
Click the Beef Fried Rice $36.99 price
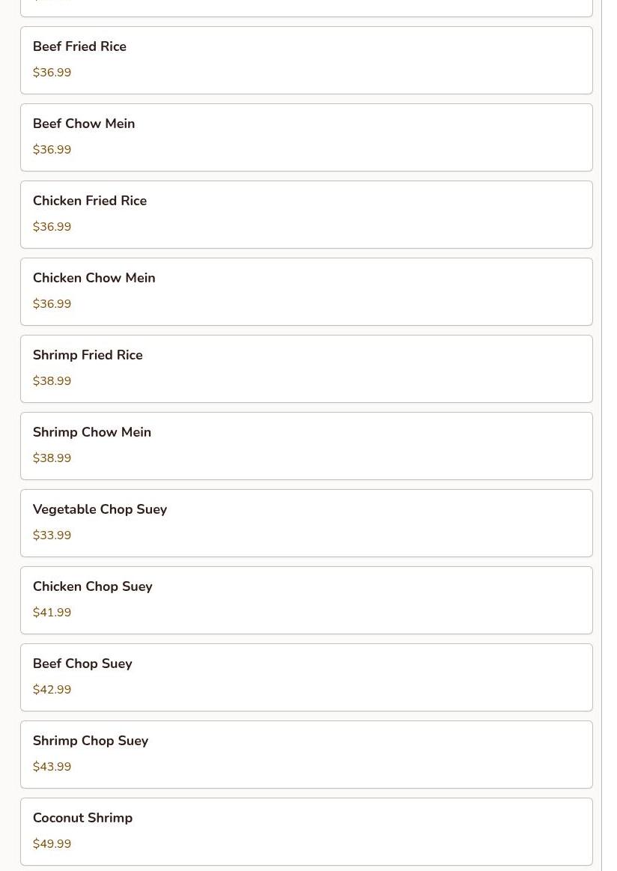pos(52,73)
